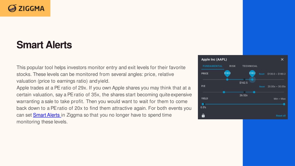Select the Yield maximum slider handle
This screenshot has height=166, width=295.
pyautogui.click(x=284, y=104)
